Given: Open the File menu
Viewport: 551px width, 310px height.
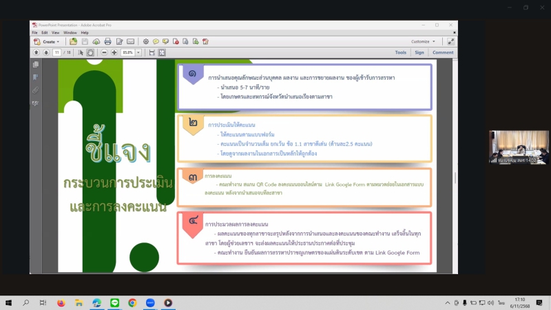Looking at the screenshot, I should click(34, 32).
